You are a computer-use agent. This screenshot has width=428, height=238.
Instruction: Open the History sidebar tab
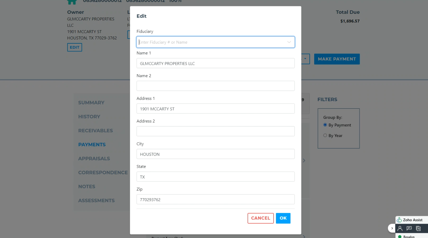89,117
